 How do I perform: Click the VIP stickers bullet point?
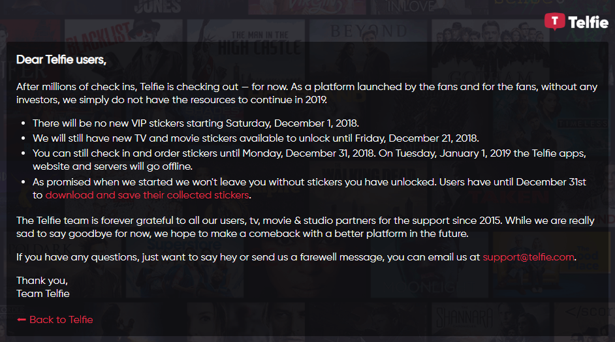(x=195, y=123)
